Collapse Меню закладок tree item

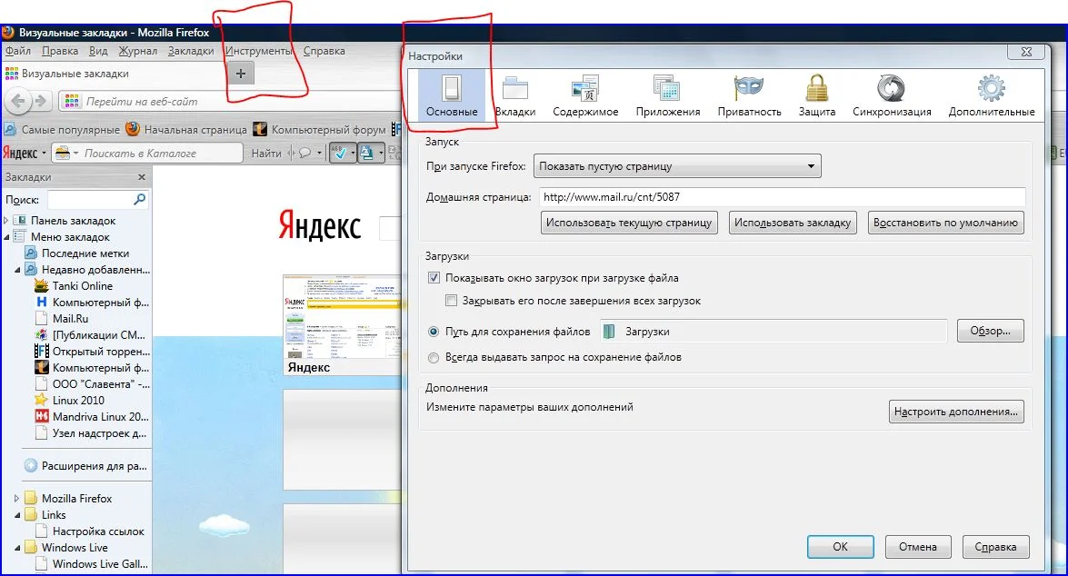6,237
